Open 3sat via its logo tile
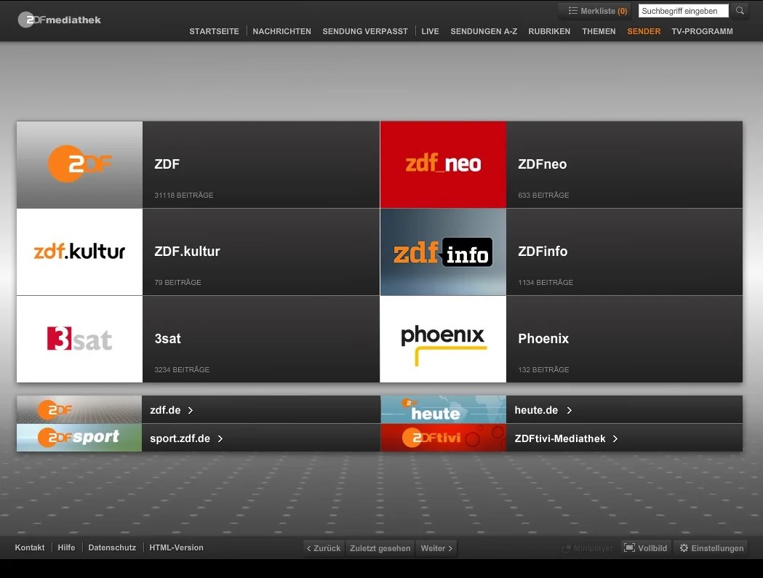The height and width of the screenshot is (578, 763). pyautogui.click(x=79, y=339)
